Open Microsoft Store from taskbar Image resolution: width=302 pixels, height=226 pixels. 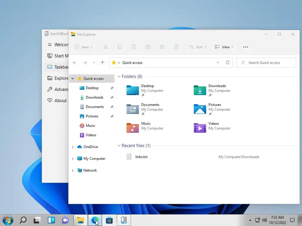109,220
